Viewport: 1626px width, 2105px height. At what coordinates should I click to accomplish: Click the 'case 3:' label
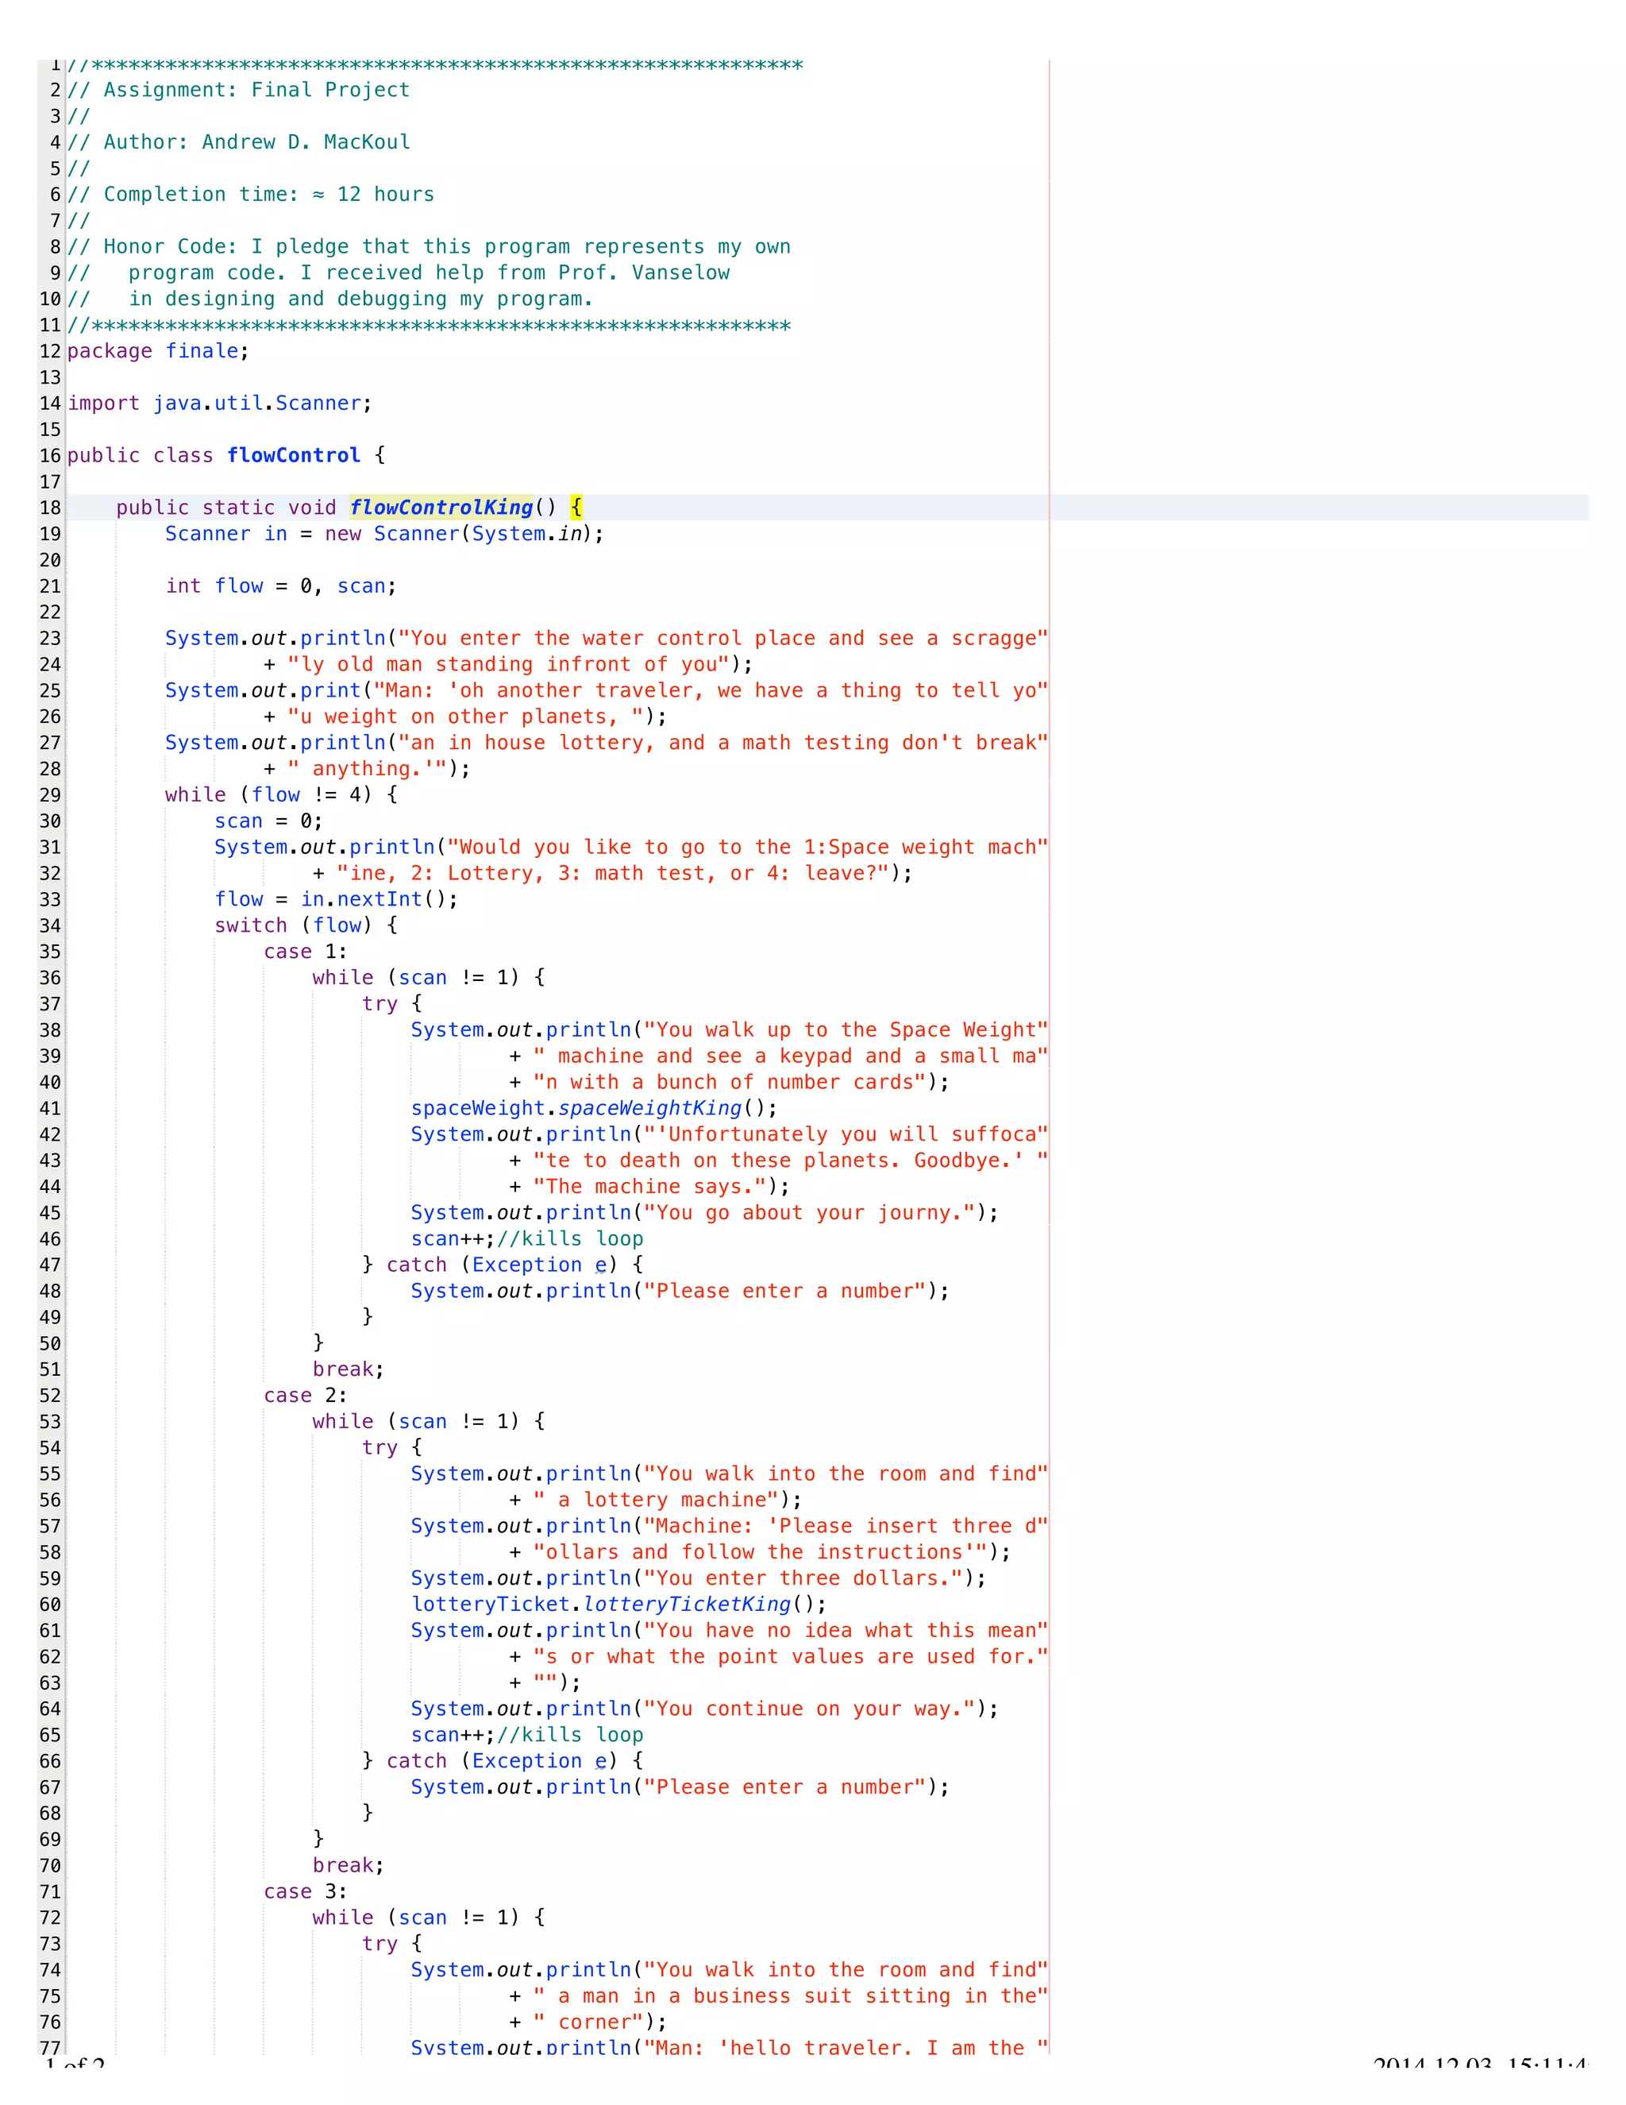(306, 1892)
